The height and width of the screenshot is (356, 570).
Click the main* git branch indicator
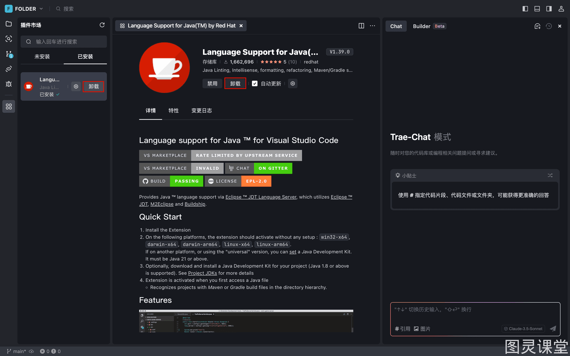pyautogui.click(x=16, y=351)
